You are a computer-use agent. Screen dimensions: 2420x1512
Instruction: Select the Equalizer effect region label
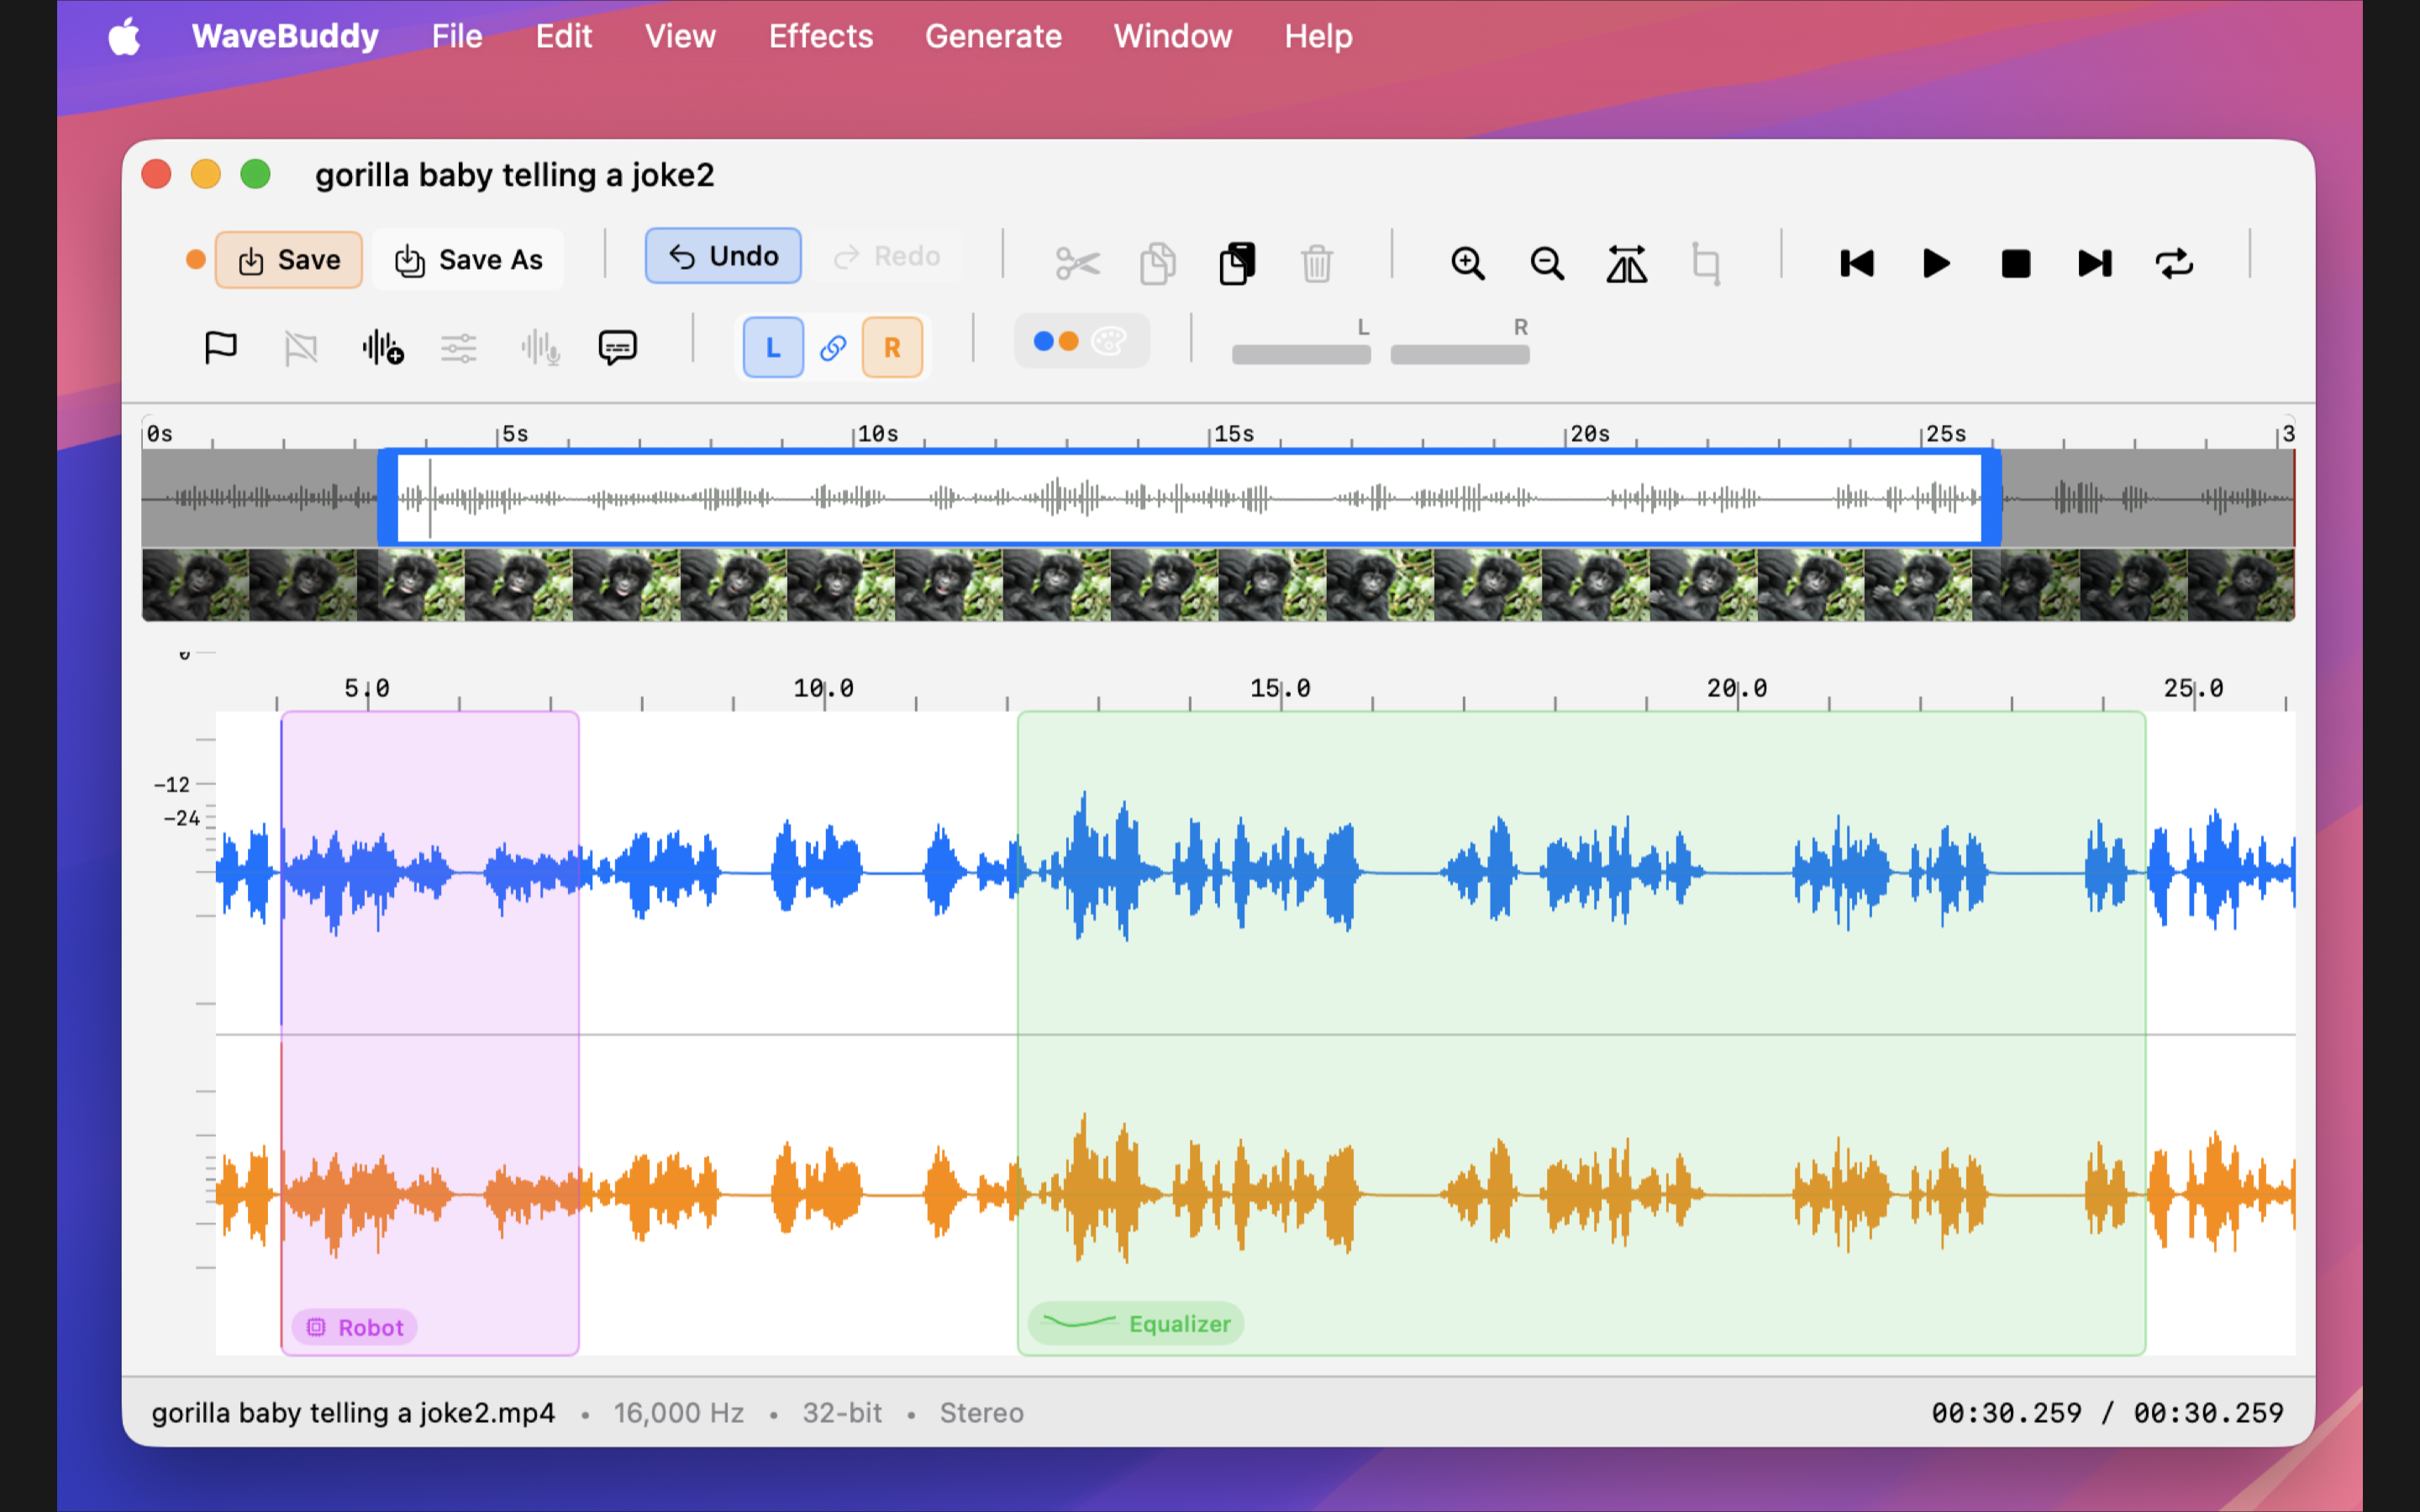coord(1136,1323)
